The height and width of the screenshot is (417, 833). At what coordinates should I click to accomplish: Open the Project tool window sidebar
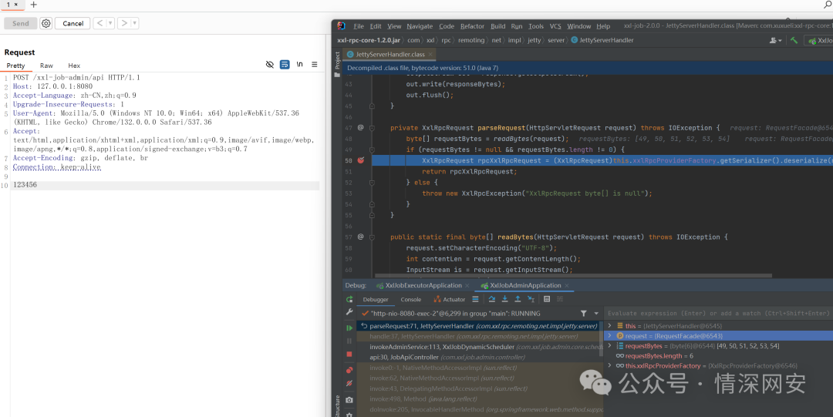337,64
